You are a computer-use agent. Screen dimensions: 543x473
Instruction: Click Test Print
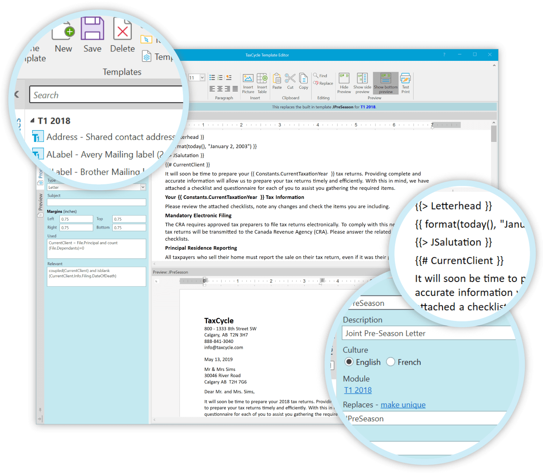406,84
